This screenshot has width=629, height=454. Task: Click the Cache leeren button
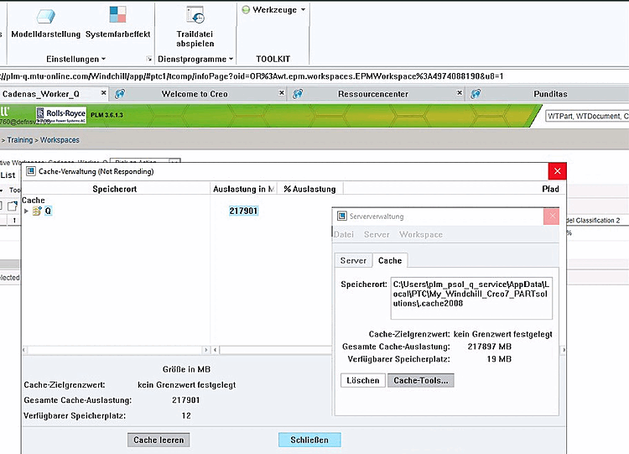pyautogui.click(x=159, y=440)
